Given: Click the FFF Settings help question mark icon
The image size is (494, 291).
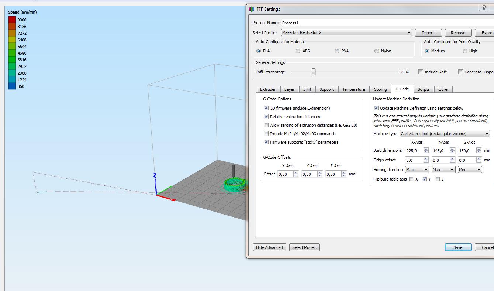Looking at the screenshot, I should pos(483,7).
